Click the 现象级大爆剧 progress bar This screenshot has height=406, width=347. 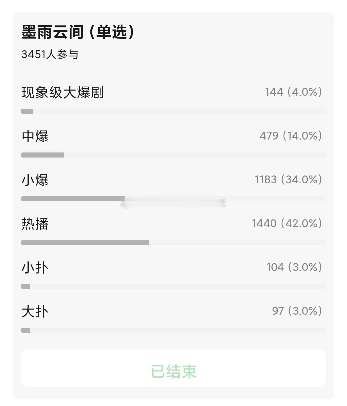[x=174, y=111]
